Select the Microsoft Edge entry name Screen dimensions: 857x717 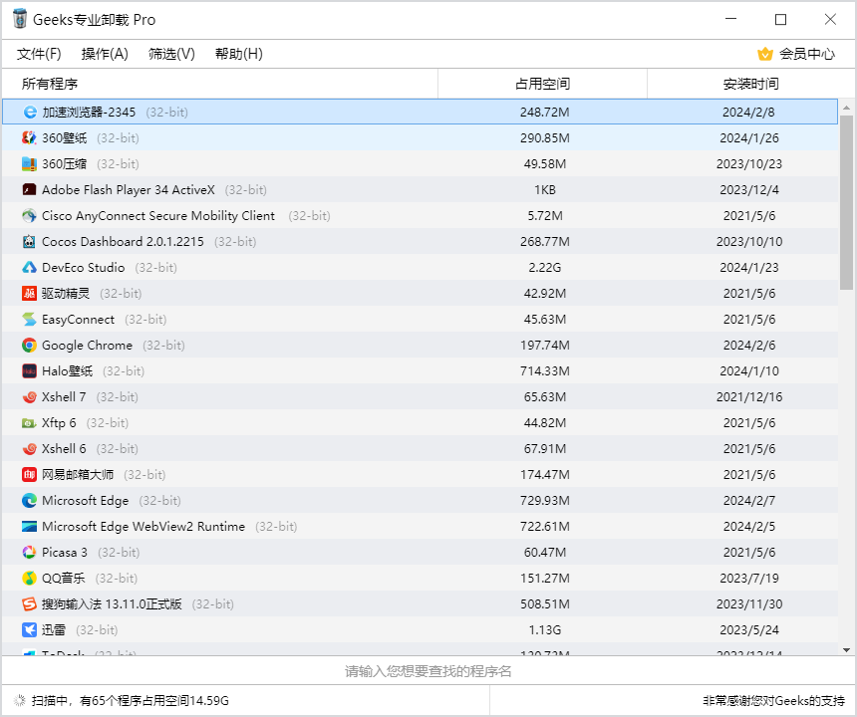(86, 501)
